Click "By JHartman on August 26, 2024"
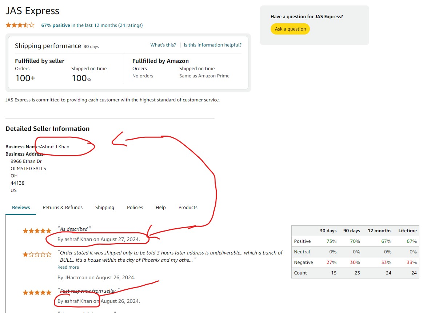 coord(96,278)
